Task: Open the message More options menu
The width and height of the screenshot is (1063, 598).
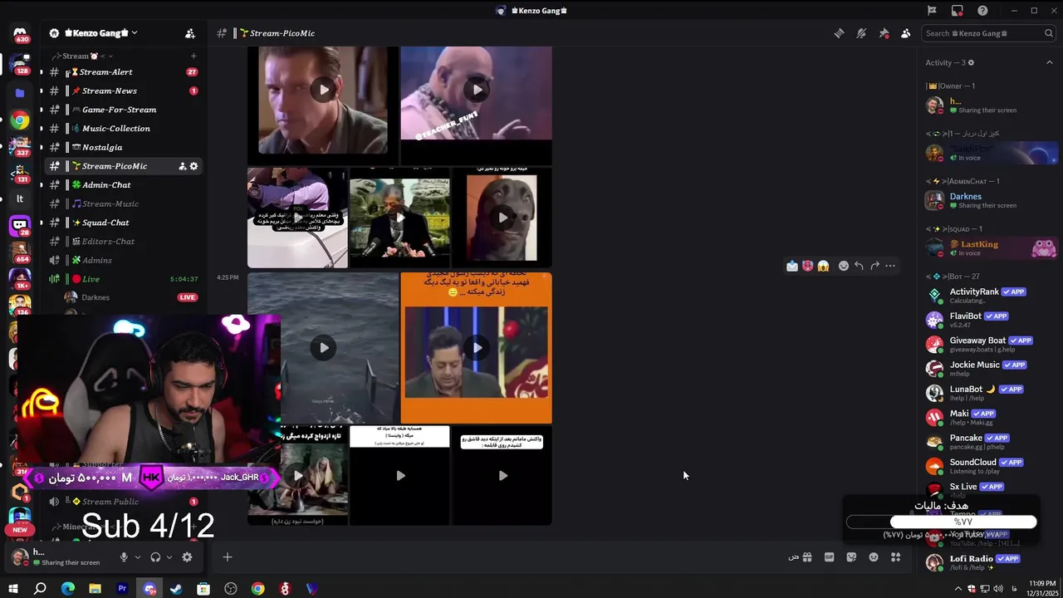Action: [x=890, y=266]
